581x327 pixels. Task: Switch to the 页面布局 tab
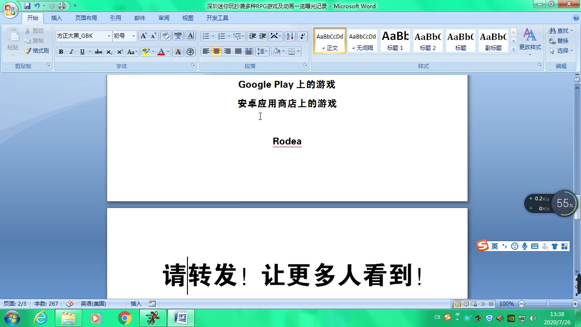point(86,18)
